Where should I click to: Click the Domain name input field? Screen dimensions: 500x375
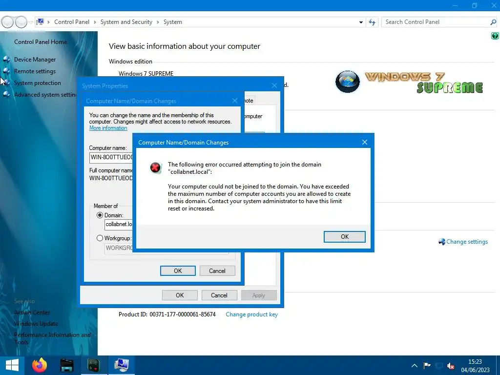pyautogui.click(x=118, y=225)
